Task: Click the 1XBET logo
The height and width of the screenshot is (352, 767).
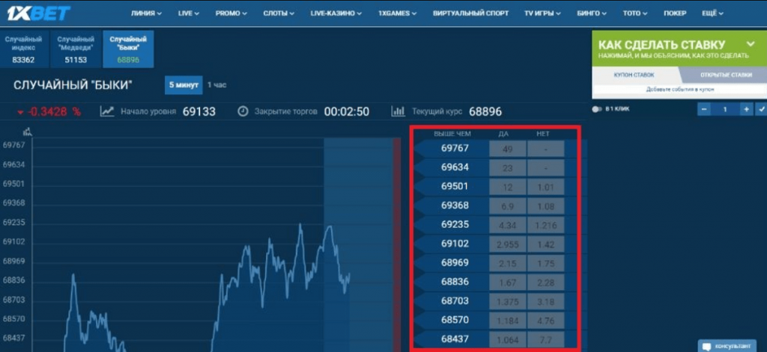Action: coord(39,13)
